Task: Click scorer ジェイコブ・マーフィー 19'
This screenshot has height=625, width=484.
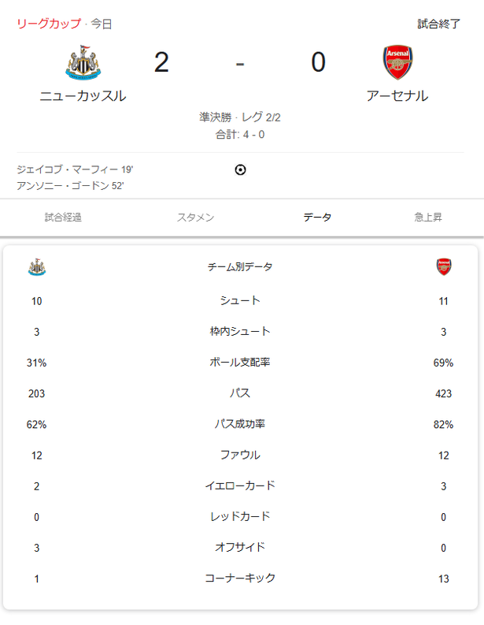Action: 75,169
